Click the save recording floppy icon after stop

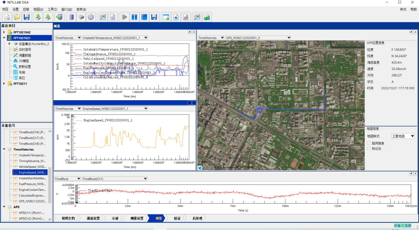(x=154, y=17)
